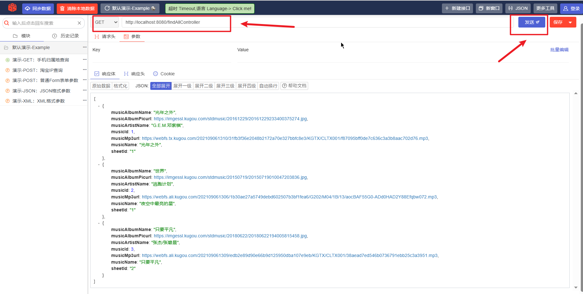
Task: Switch to the Cookie tab
Action: 164,74
